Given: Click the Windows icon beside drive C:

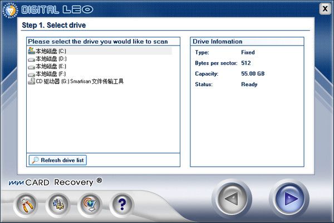Looking at the screenshot, I should point(32,51).
